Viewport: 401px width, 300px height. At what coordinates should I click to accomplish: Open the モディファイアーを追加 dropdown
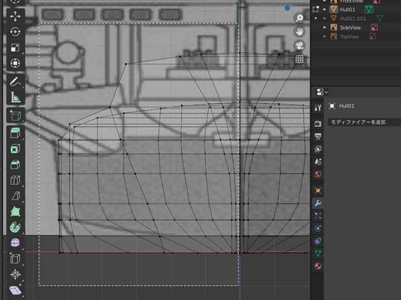click(x=365, y=122)
